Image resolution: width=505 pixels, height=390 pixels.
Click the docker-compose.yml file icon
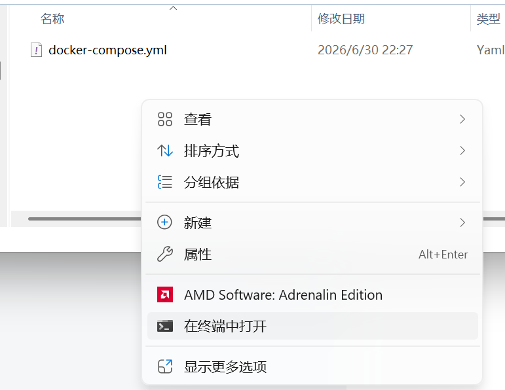(36, 50)
